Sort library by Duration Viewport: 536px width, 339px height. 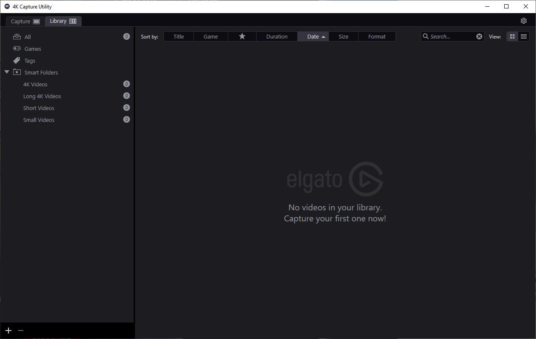(x=277, y=36)
